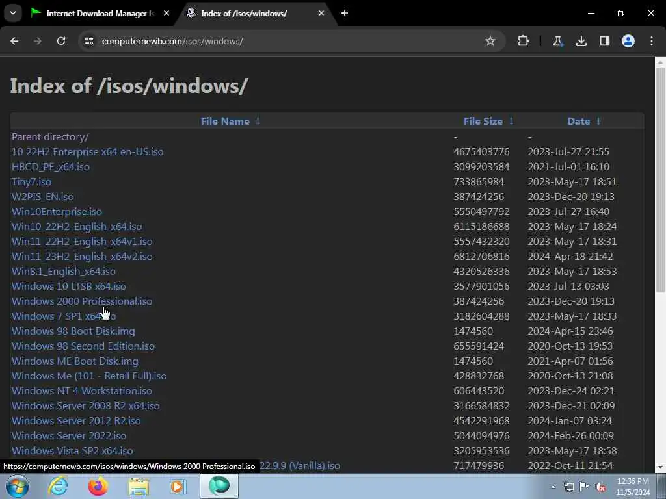Show the browser downloads icon

581,41
